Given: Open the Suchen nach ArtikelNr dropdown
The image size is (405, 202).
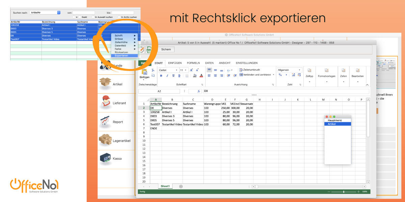Looking at the screenshot, I should click(x=45, y=12).
